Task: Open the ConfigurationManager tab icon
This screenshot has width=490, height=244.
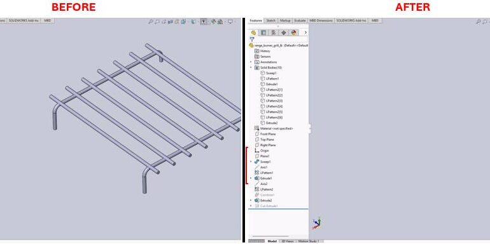Action: coord(274,32)
